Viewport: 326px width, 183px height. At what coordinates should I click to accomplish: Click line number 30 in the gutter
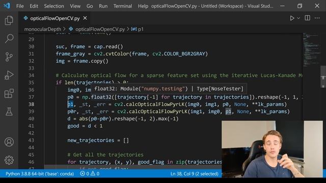click(x=32, y=46)
